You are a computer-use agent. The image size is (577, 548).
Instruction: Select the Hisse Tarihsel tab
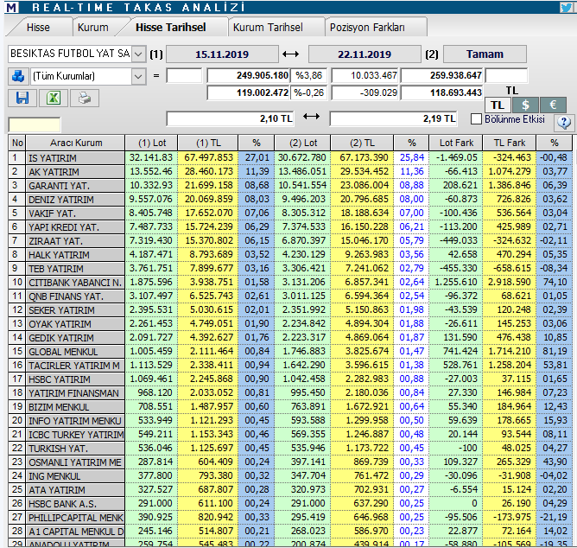tap(170, 28)
